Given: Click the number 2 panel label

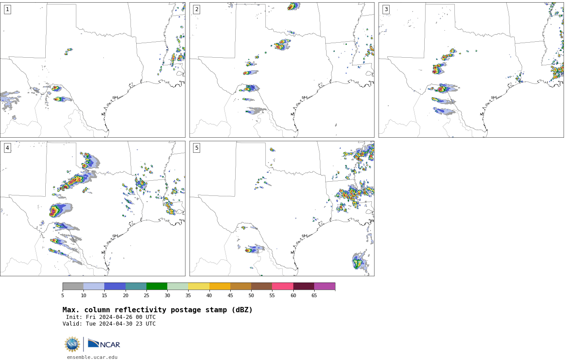Looking at the screenshot, I should [x=197, y=9].
